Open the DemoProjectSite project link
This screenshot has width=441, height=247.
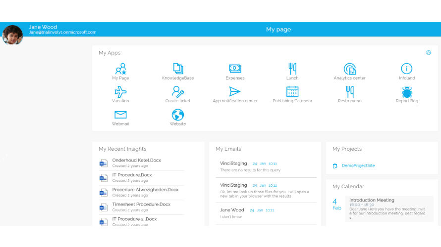click(358, 165)
